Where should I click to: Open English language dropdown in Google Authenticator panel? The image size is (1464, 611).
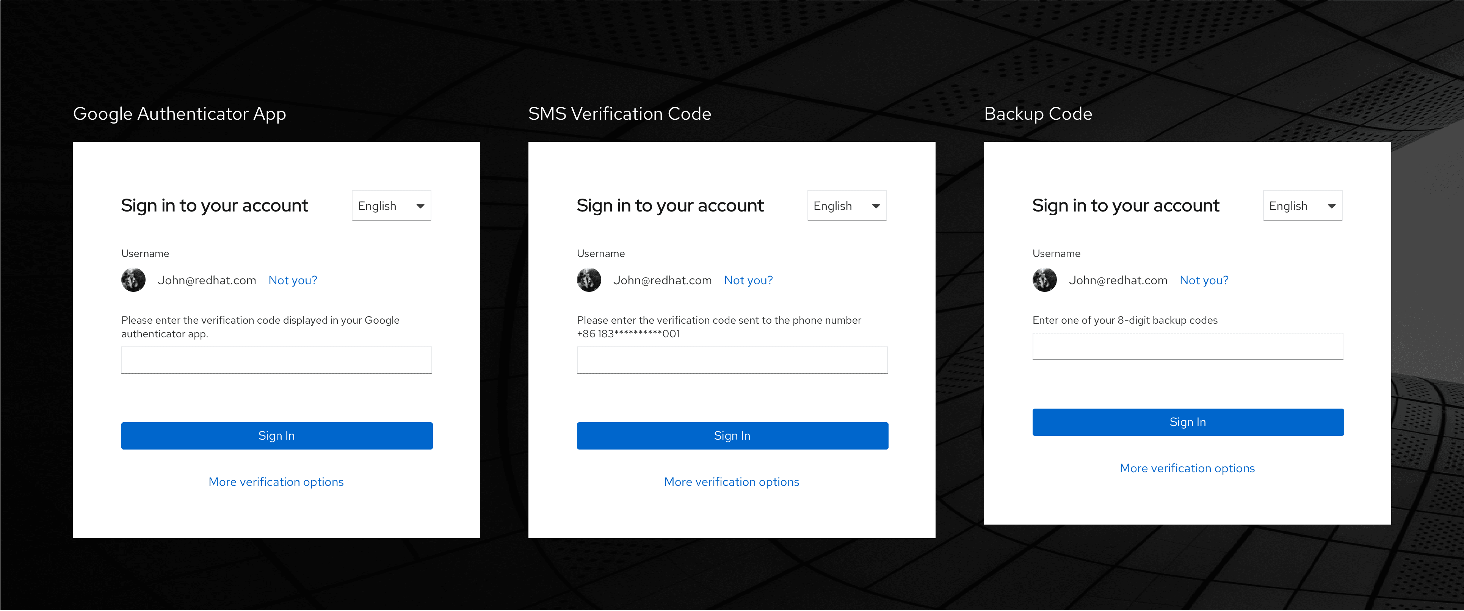(391, 206)
